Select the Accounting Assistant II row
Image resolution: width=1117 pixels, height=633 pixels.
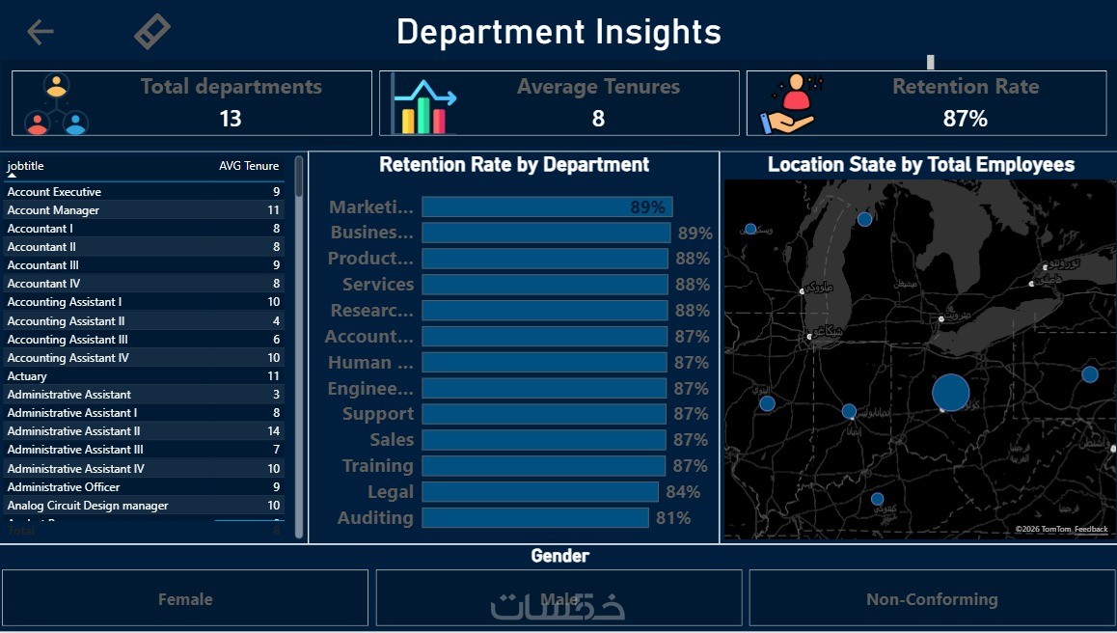click(x=144, y=320)
